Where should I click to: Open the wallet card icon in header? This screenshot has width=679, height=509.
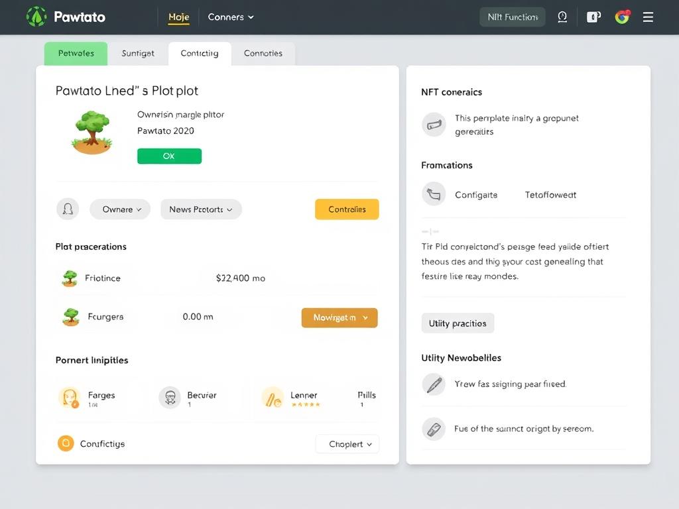point(593,17)
